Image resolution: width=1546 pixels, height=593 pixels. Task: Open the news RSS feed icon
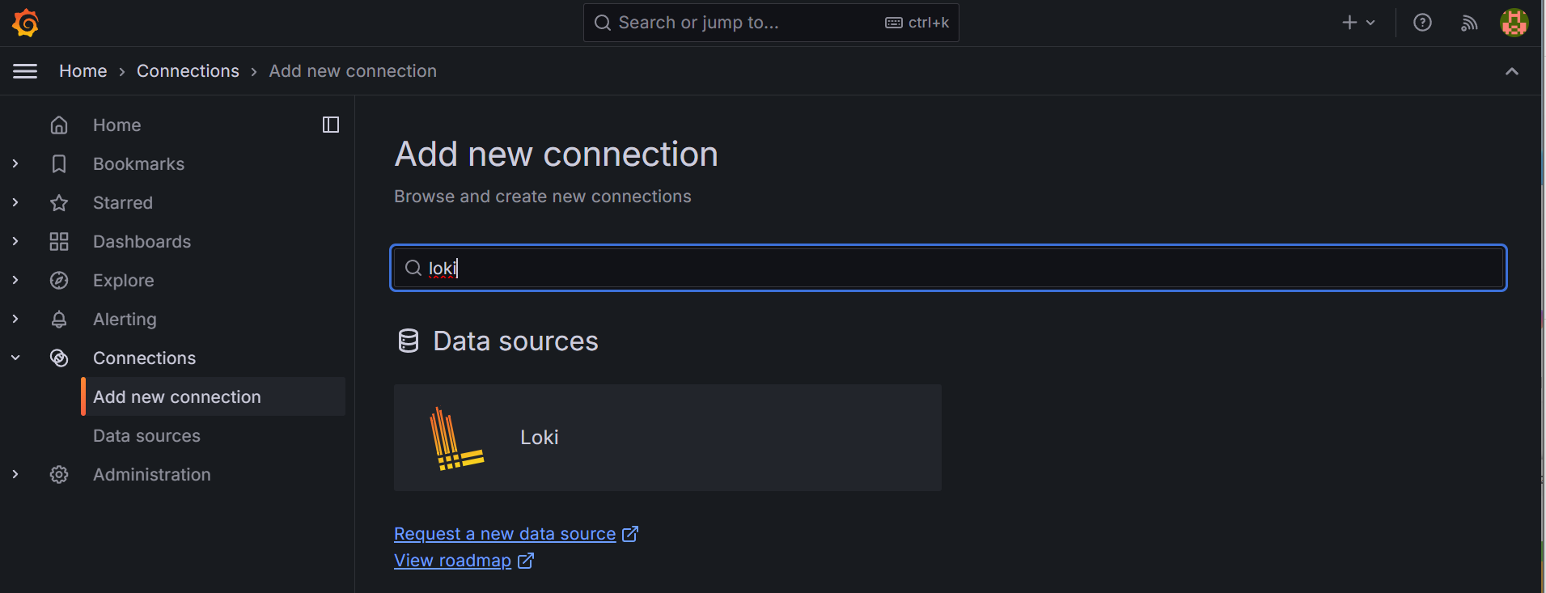coord(1469,23)
